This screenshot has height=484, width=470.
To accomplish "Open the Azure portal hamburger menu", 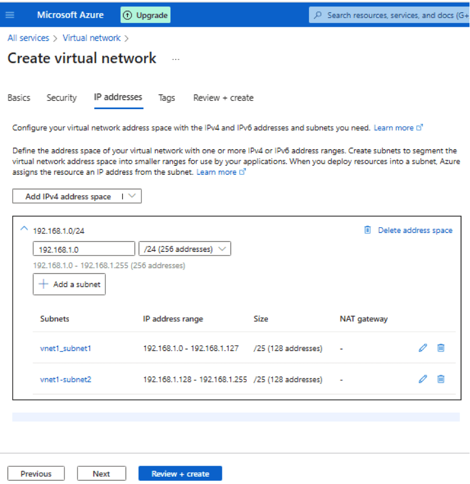I will coord(10,15).
